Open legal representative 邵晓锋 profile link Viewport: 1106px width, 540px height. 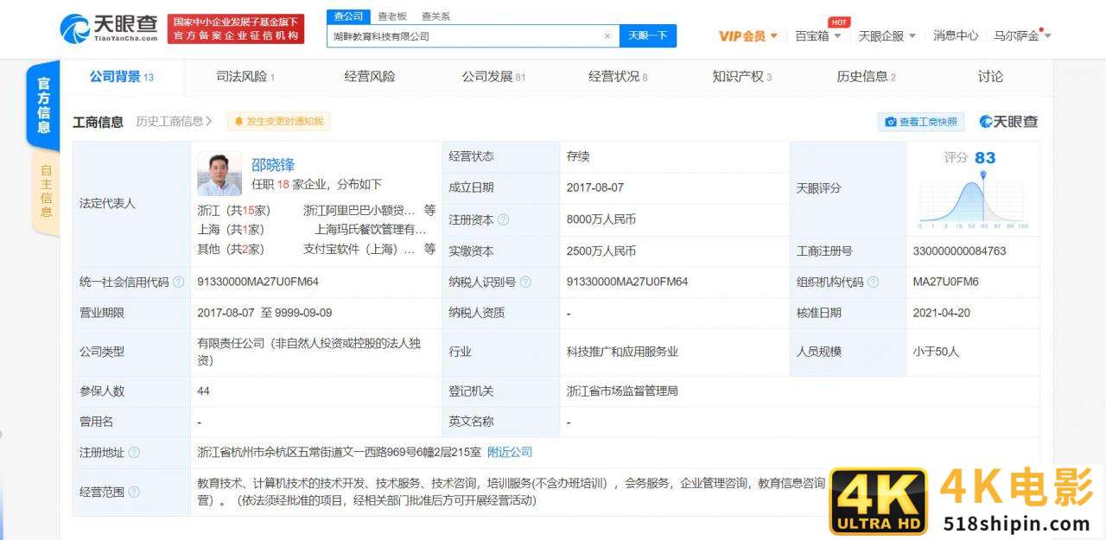pos(273,164)
